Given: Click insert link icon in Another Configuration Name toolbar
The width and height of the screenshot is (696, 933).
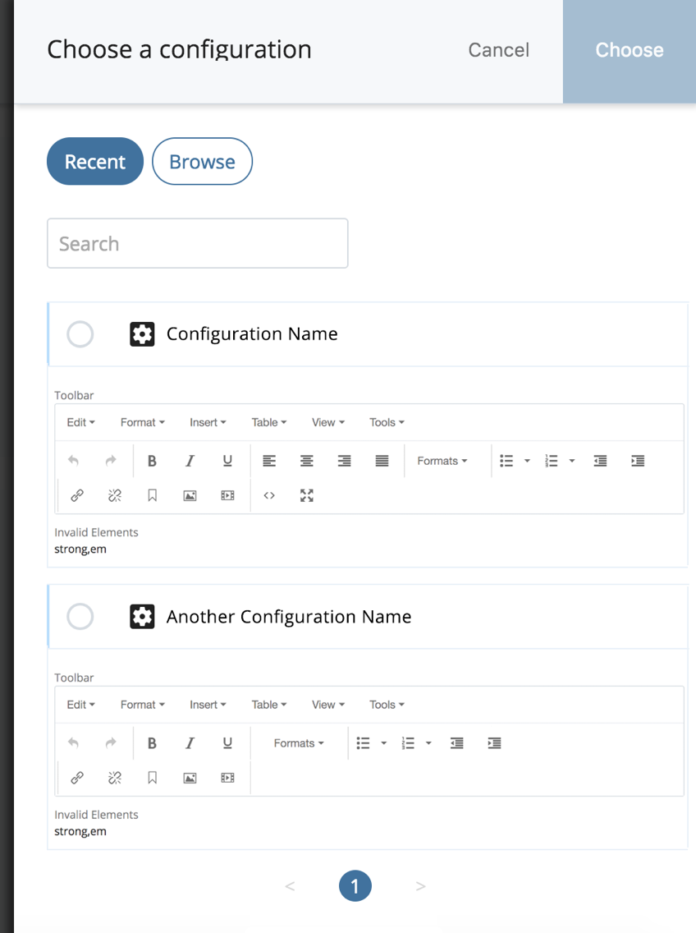Looking at the screenshot, I should click(77, 778).
